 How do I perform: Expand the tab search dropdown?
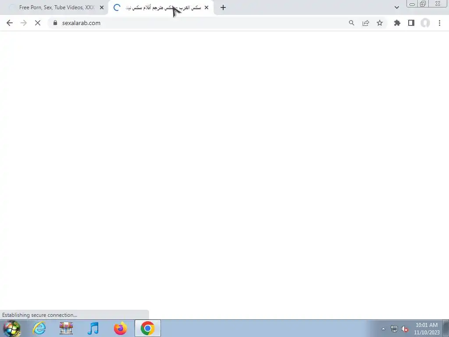point(396,7)
